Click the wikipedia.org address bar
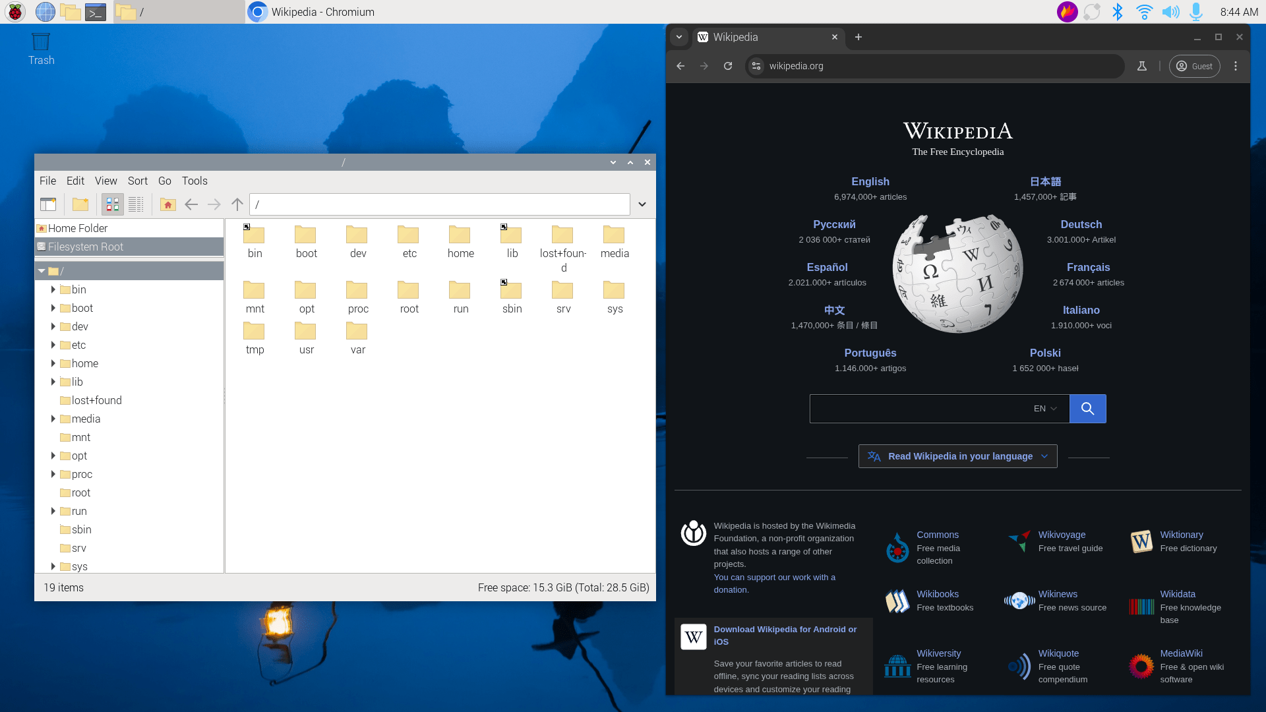 click(935, 66)
